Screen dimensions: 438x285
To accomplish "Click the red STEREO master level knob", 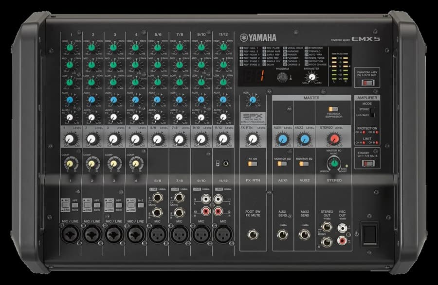I will click(334, 138).
